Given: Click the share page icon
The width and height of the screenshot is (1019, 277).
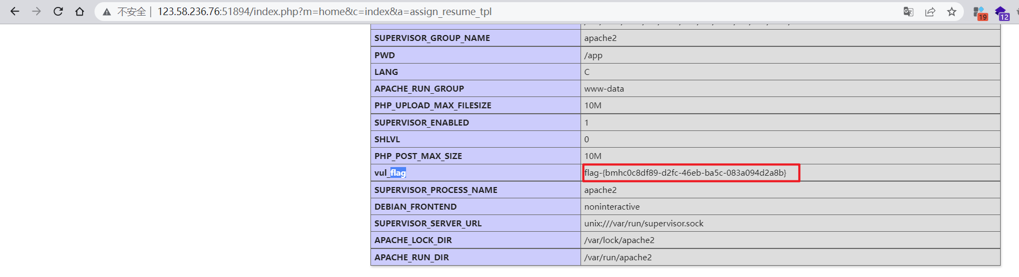Looking at the screenshot, I should [930, 12].
